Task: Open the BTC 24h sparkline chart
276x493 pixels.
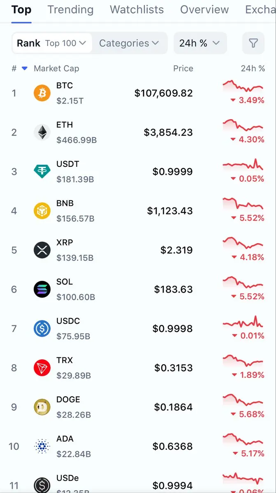Action: point(243,86)
